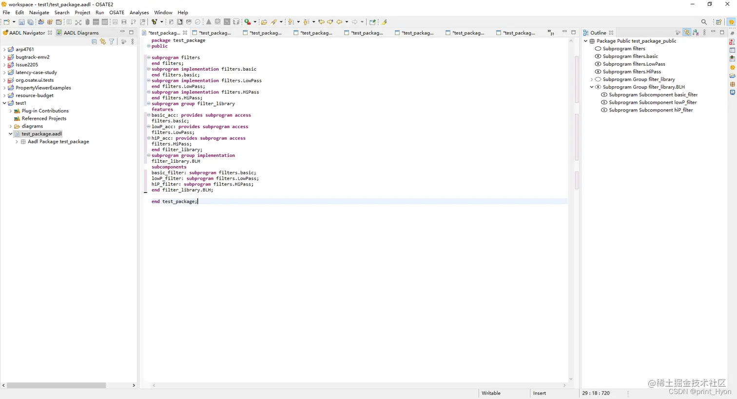Screen dimensions: 737x399
Task: Toggle Link with Editor in AADL Navigator
Action: point(103,42)
